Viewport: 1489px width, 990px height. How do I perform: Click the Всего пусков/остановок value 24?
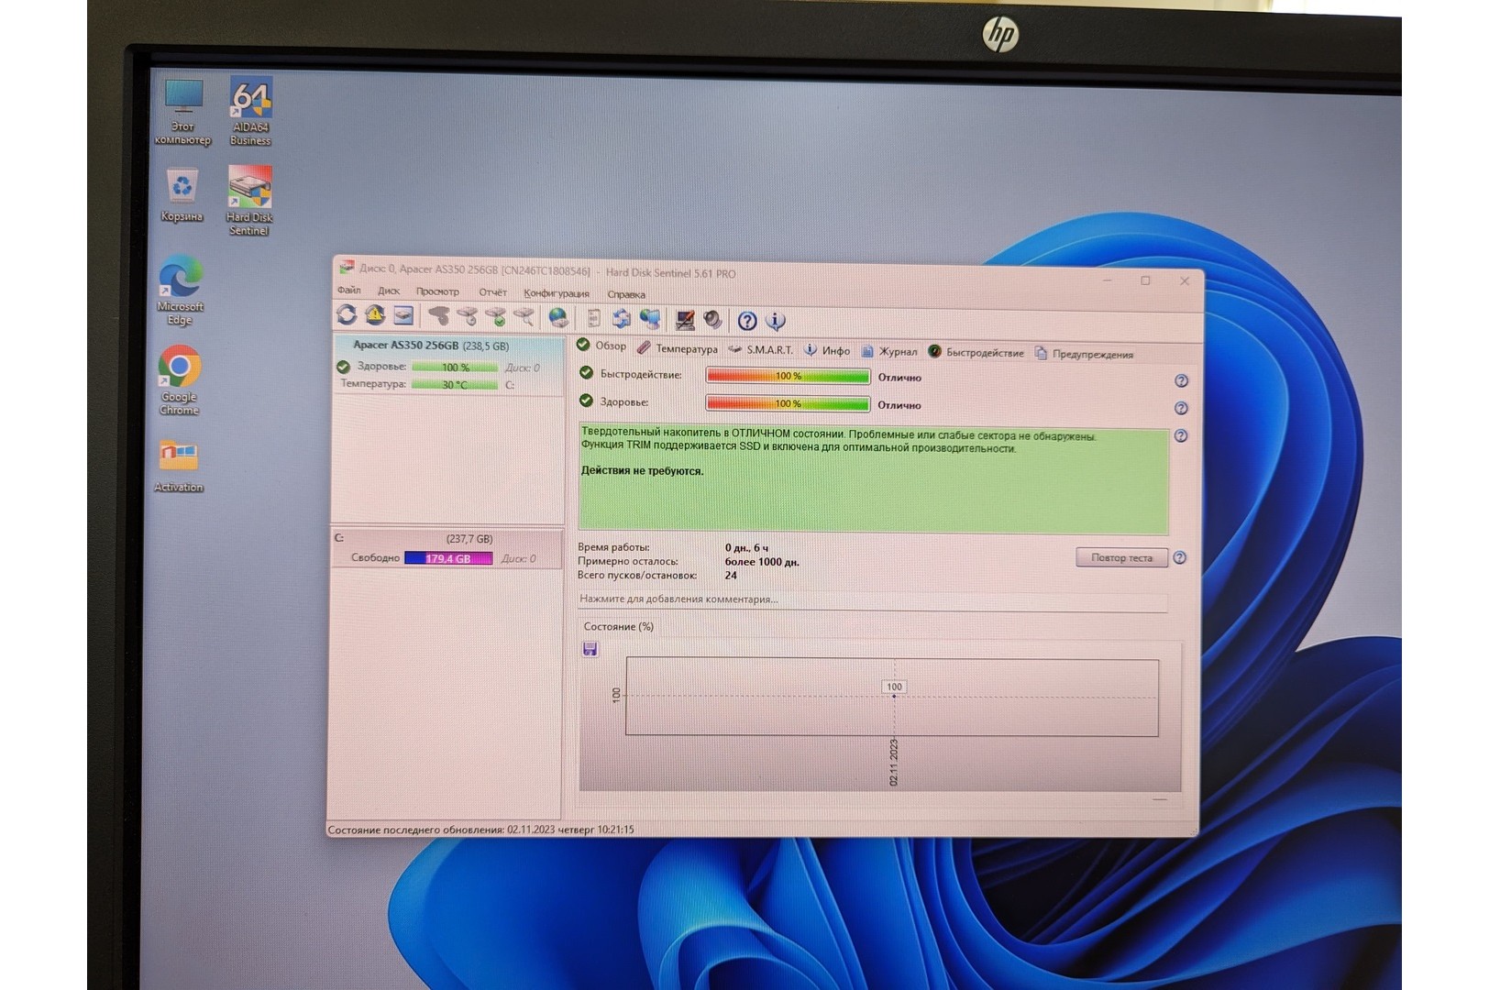(731, 576)
